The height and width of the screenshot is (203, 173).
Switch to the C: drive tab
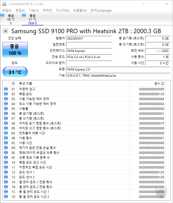(11, 19)
